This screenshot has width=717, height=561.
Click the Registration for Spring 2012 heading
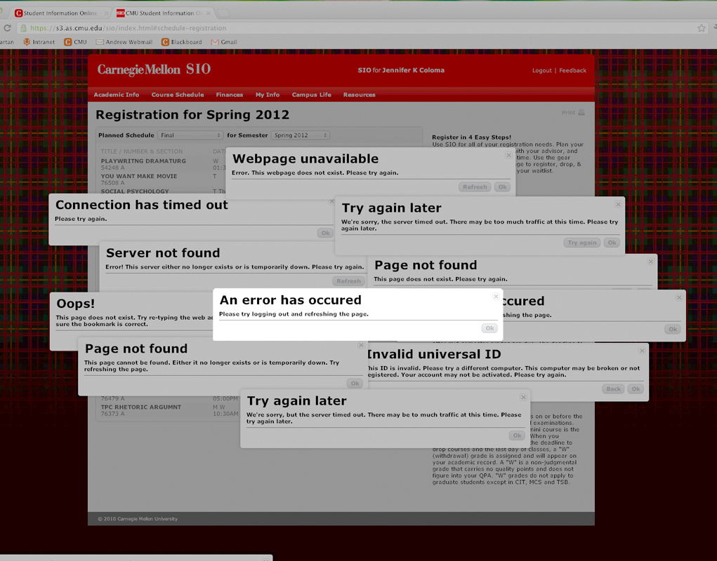point(192,114)
